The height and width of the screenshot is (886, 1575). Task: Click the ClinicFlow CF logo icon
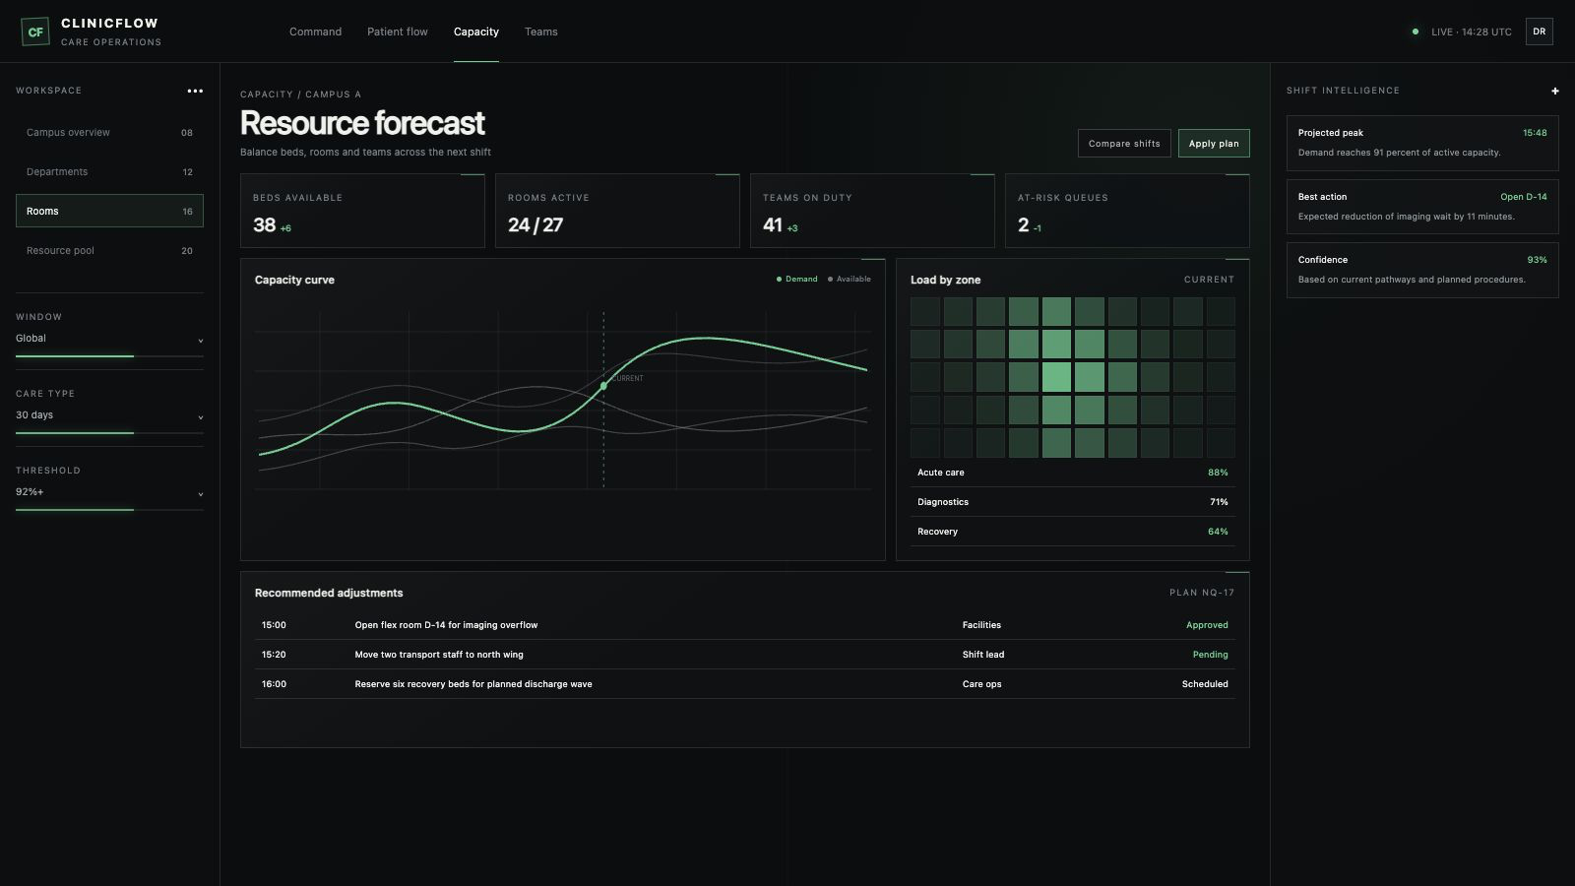(x=35, y=32)
